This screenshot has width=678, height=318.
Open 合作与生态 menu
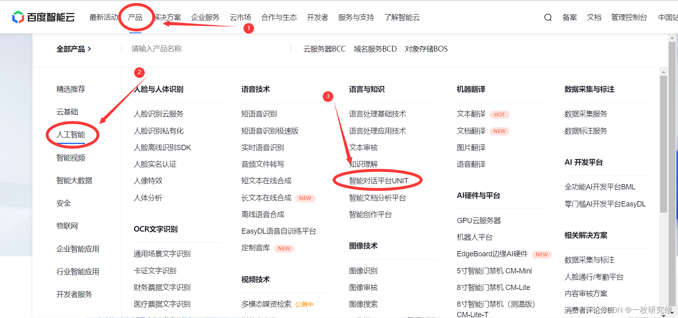click(x=279, y=17)
